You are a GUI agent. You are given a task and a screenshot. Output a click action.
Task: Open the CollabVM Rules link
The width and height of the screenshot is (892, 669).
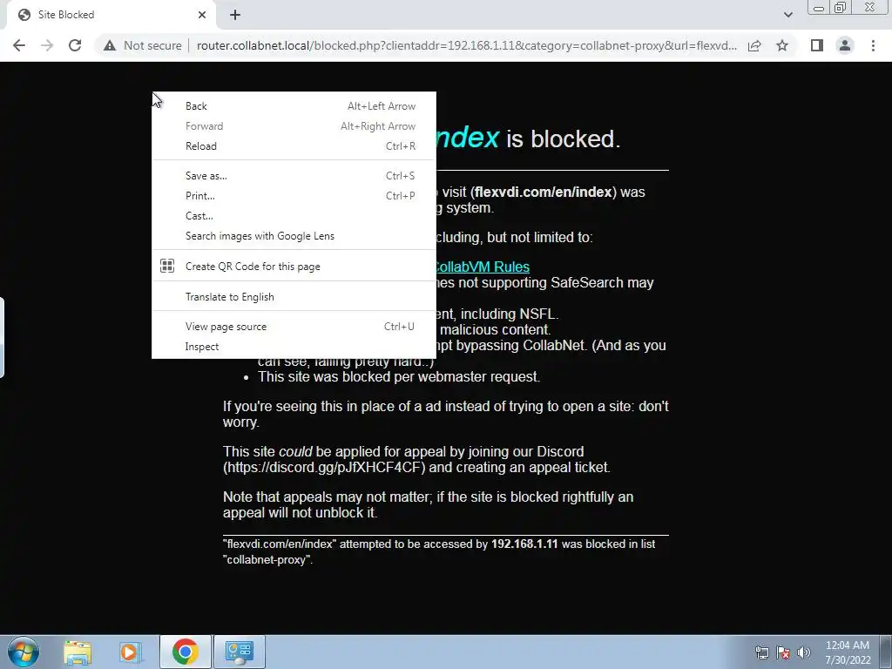click(x=483, y=267)
